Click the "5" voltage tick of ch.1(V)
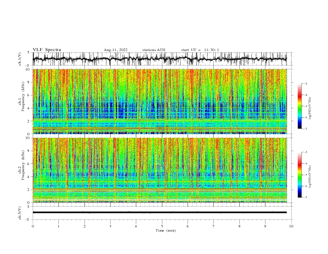328x254 pixels. pos(29,52)
